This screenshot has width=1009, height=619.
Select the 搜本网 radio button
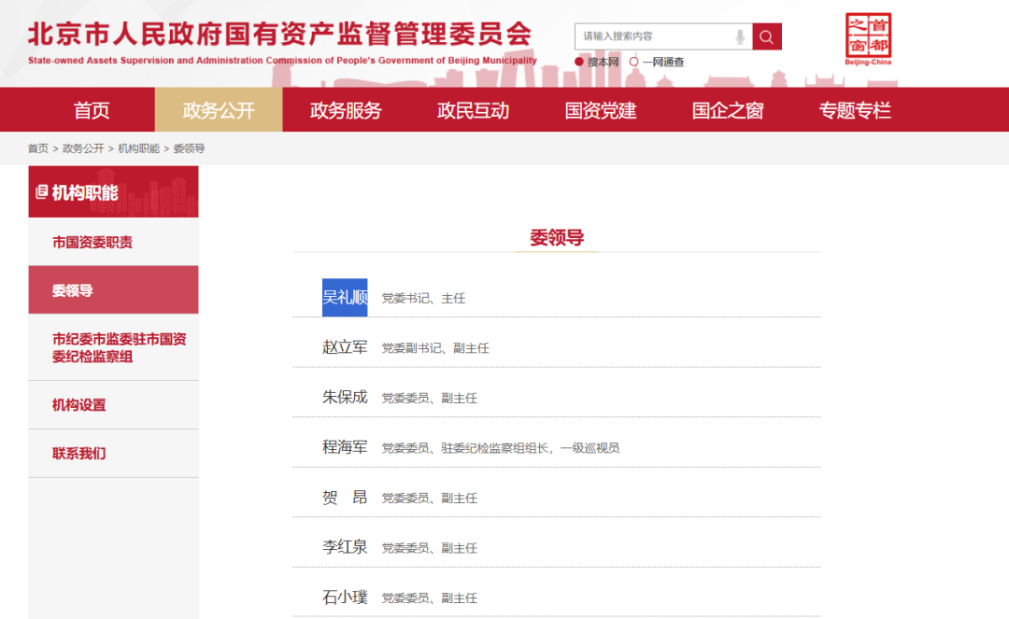tap(579, 62)
